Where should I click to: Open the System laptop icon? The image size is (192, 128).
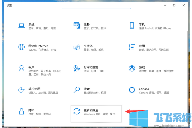[x=21, y=26]
